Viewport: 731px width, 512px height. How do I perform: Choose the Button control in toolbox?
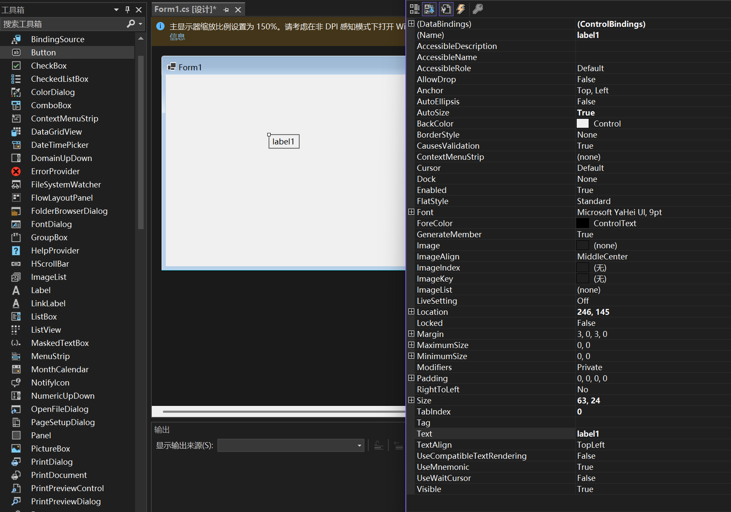67,52
